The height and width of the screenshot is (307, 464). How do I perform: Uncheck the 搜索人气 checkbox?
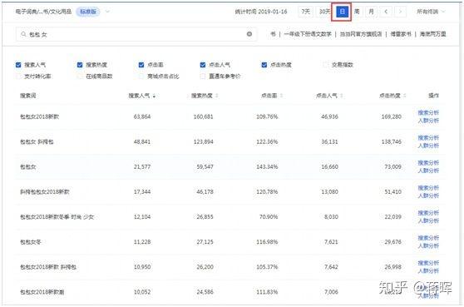(x=18, y=65)
